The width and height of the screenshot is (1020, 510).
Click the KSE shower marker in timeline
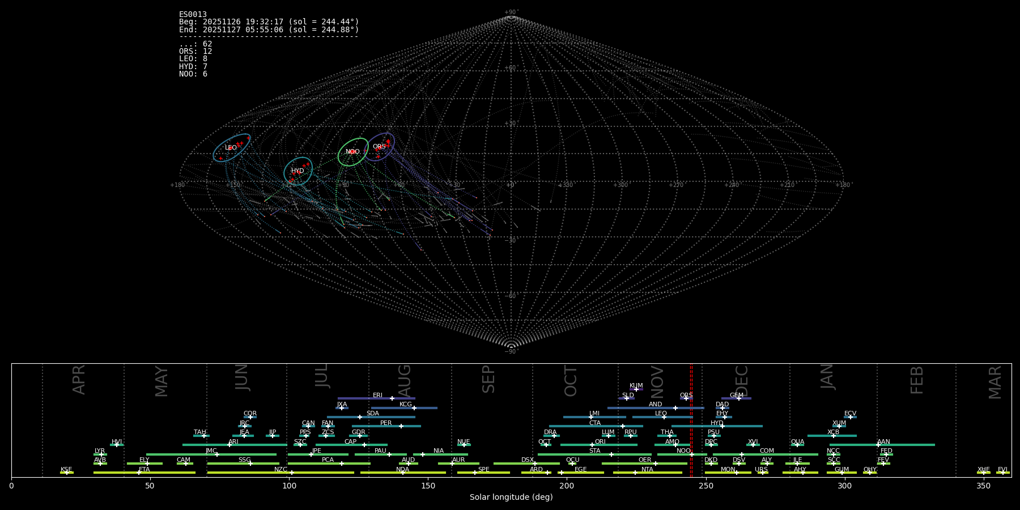pos(66,473)
